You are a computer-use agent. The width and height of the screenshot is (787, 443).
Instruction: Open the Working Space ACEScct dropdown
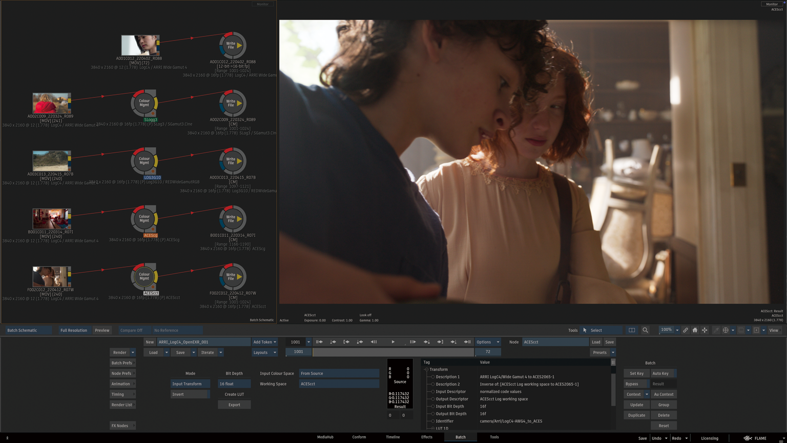pos(339,384)
